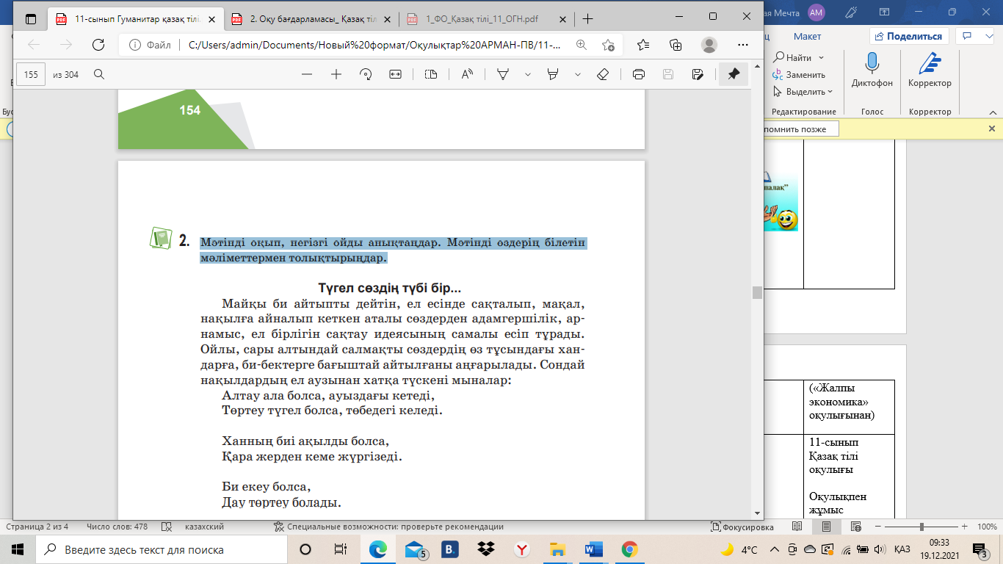Toggle the Page view layout button
The height and width of the screenshot is (564, 1003).
[x=431, y=74]
